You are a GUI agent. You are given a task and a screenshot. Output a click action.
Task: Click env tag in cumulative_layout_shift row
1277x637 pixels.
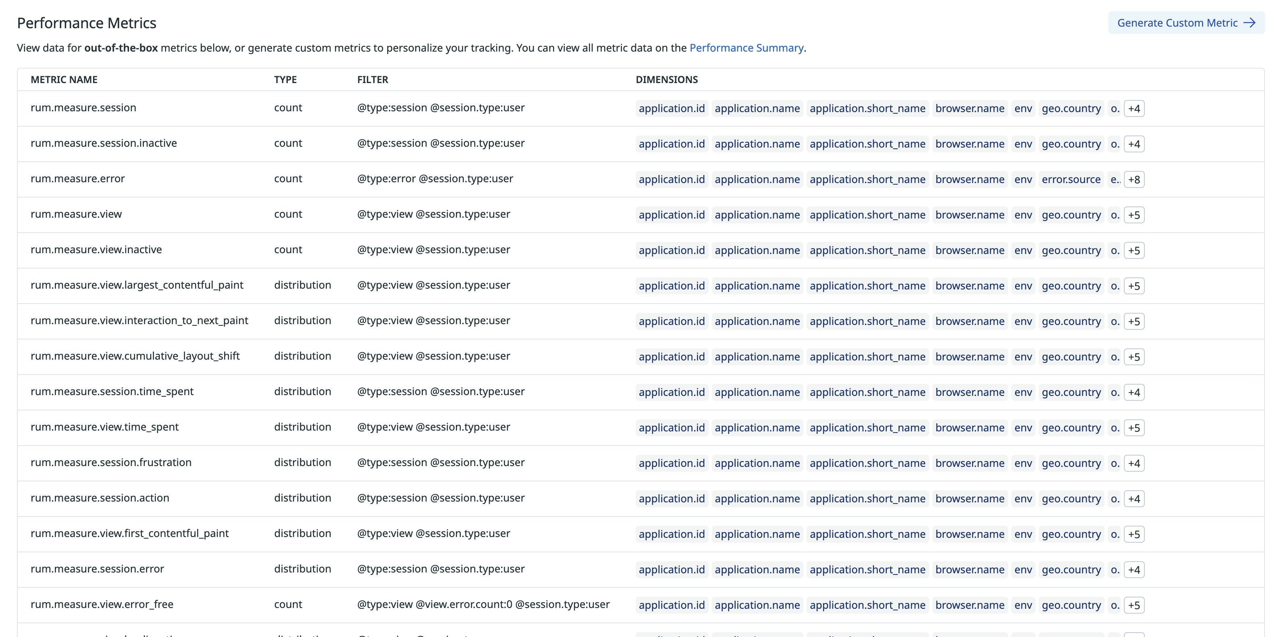point(1023,357)
